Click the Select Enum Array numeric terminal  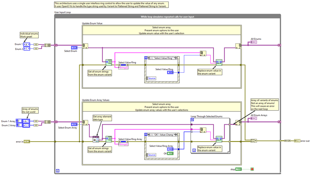click(x=75, y=124)
